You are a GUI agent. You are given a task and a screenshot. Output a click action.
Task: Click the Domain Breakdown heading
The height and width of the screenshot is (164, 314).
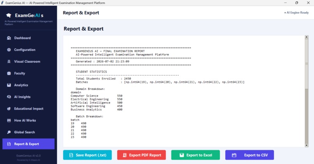(90, 89)
